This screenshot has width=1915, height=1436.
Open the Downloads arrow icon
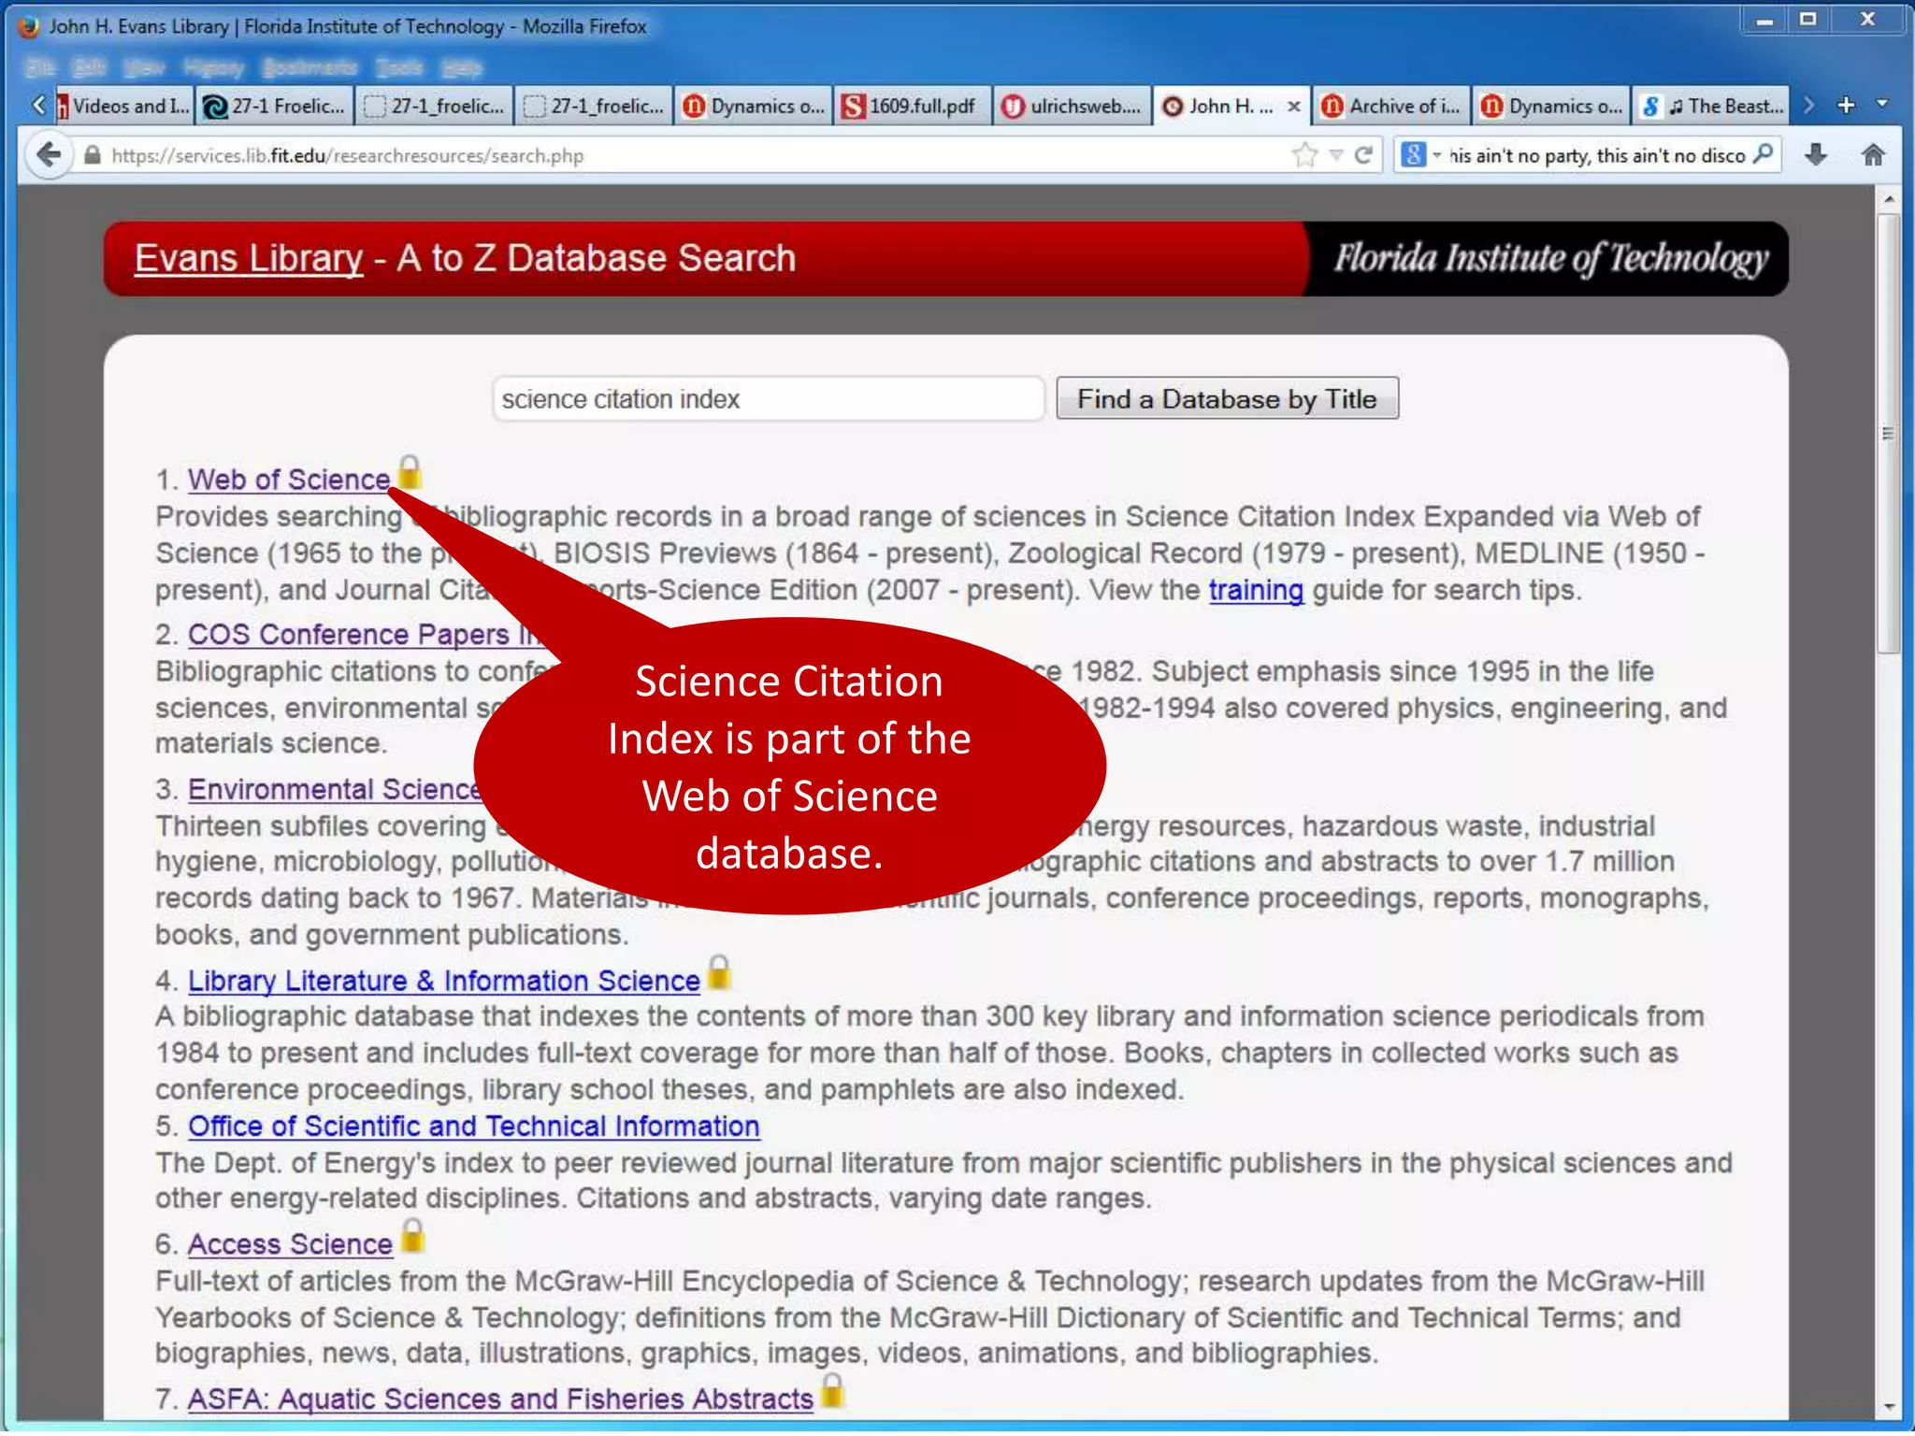[x=1816, y=155]
